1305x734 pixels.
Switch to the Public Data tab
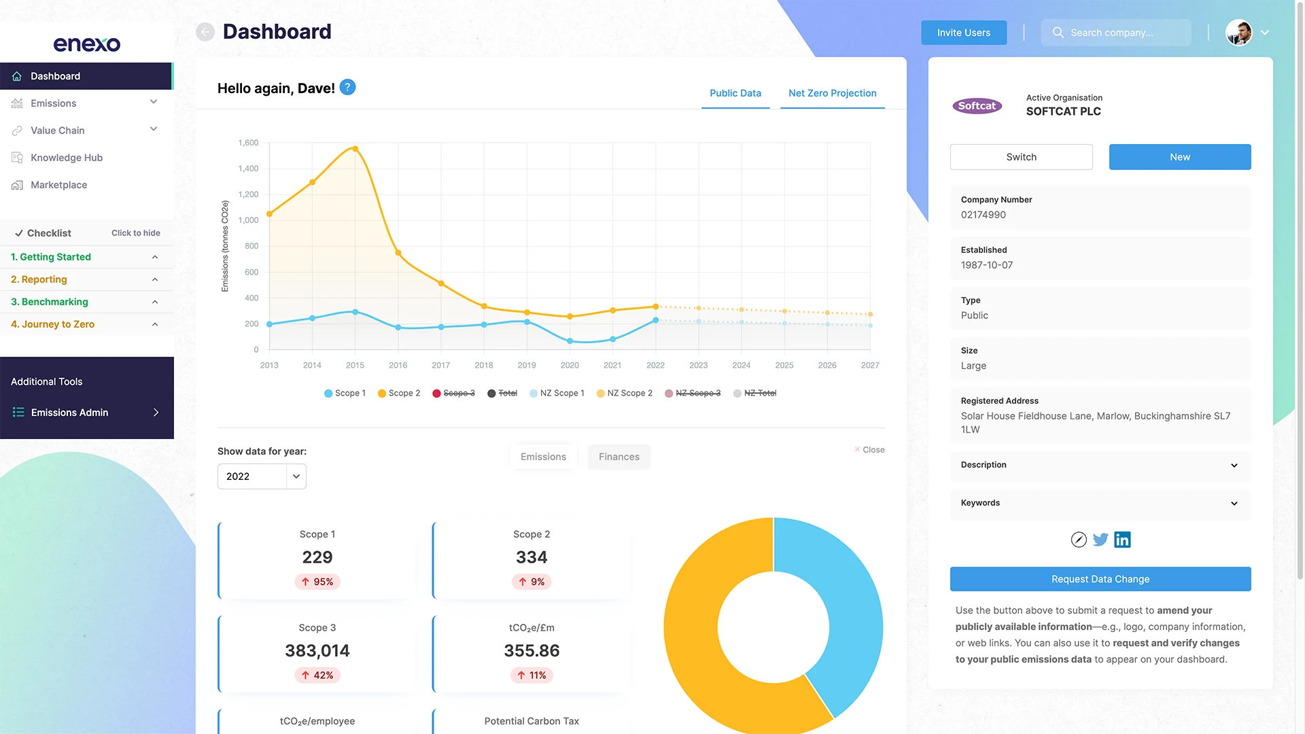click(735, 93)
